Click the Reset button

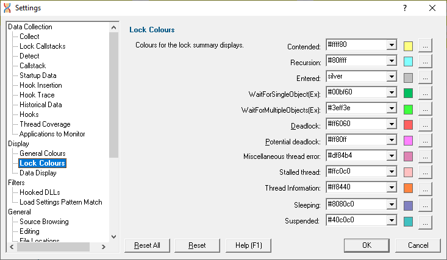click(x=197, y=245)
